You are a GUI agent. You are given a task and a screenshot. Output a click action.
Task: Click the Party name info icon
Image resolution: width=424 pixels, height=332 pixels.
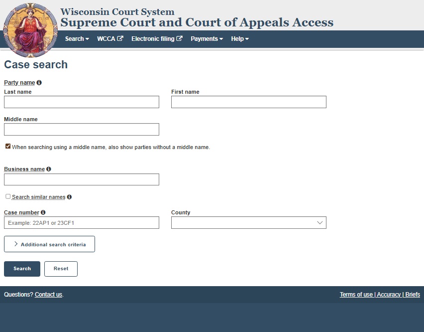pyautogui.click(x=39, y=83)
